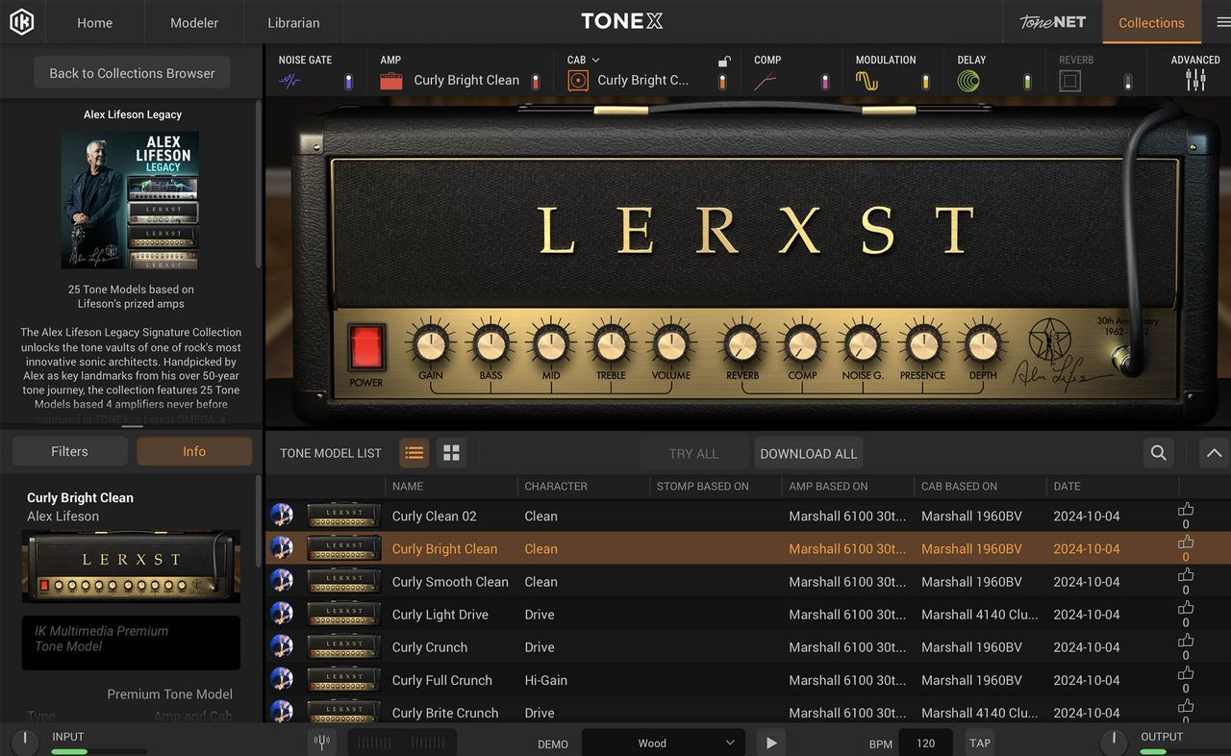Click the amp GAIN knob

431,345
